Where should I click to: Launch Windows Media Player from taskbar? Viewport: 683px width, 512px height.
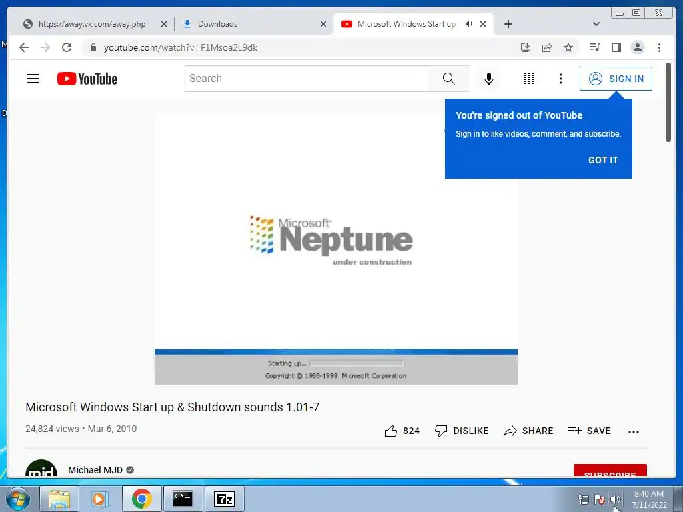100,499
